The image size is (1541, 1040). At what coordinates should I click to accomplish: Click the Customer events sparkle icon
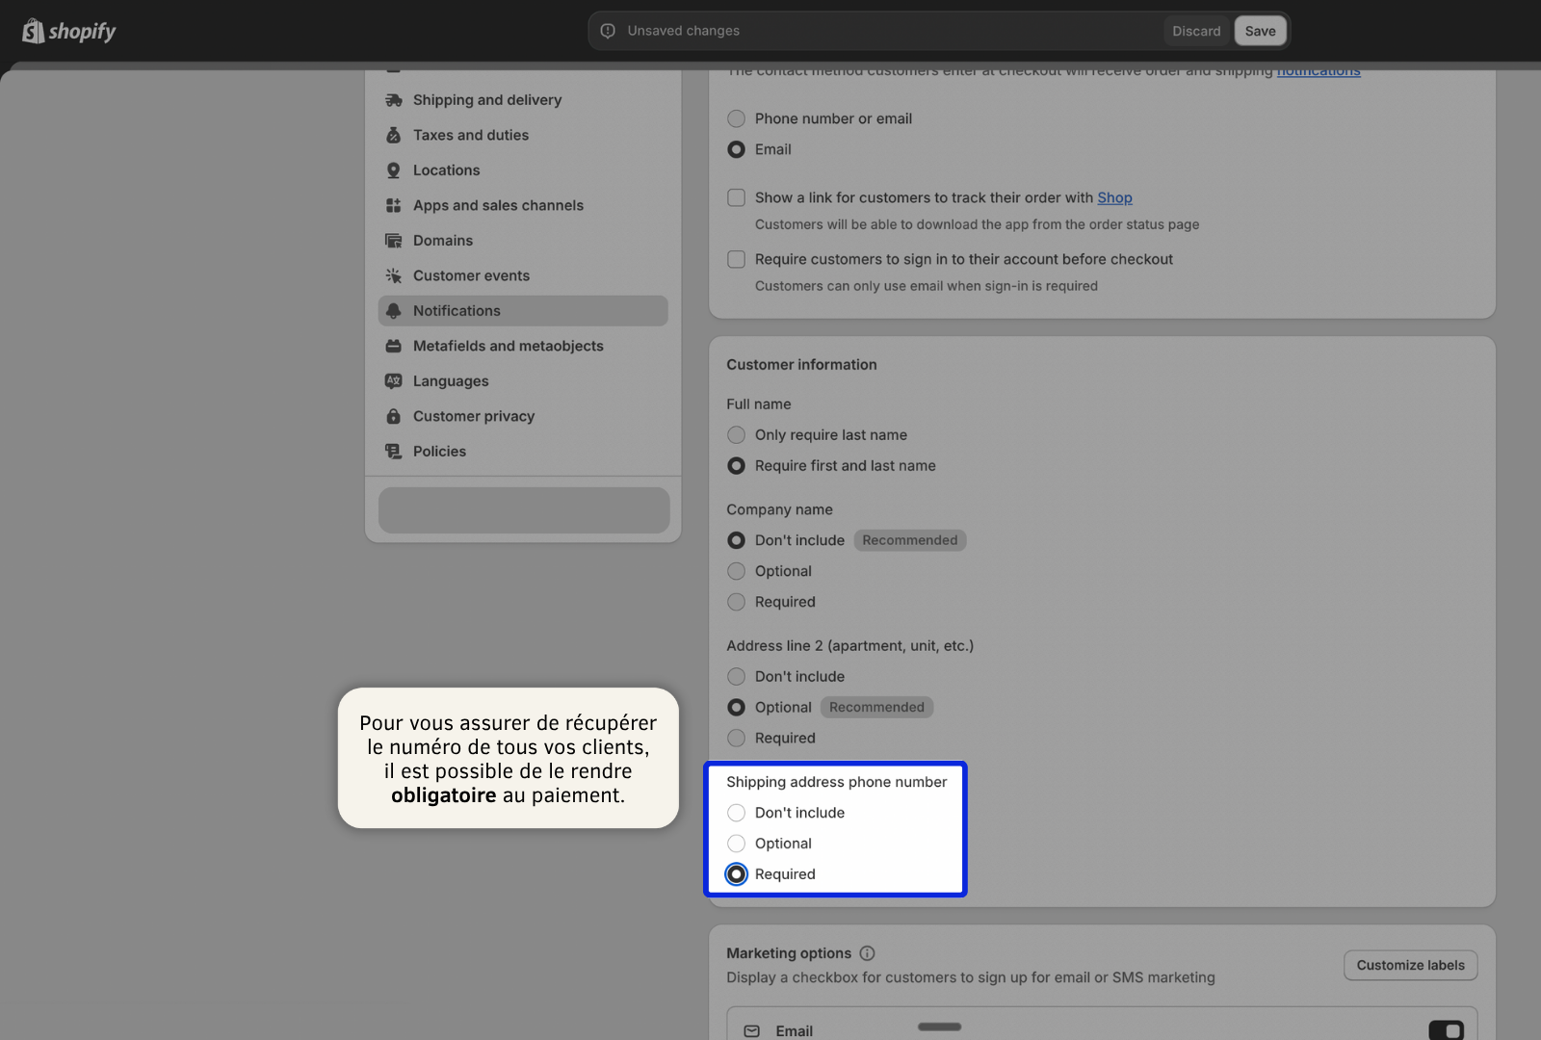(393, 276)
